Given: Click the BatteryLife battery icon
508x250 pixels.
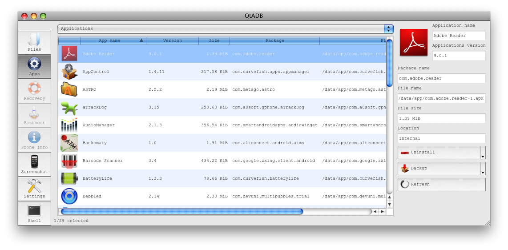Looking at the screenshot, I should tap(69, 178).
